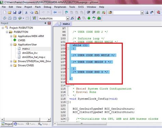The height and width of the screenshot is (128, 162).
Task: Open a file with the Open folder icon
Action: (10, 12)
